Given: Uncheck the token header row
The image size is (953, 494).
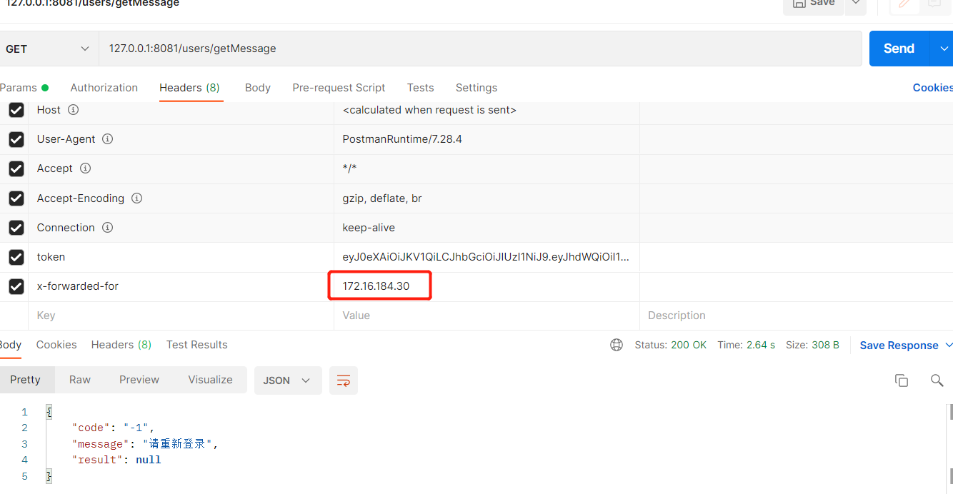Looking at the screenshot, I should pos(16,257).
